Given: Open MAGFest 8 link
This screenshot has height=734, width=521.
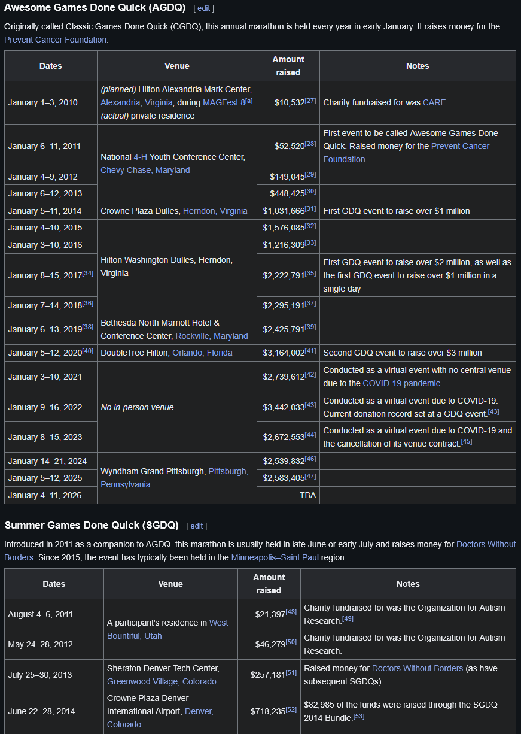Looking at the screenshot, I should coord(224,102).
